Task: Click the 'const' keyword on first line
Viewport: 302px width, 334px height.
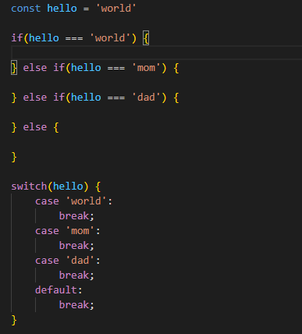Action: (x=26, y=9)
